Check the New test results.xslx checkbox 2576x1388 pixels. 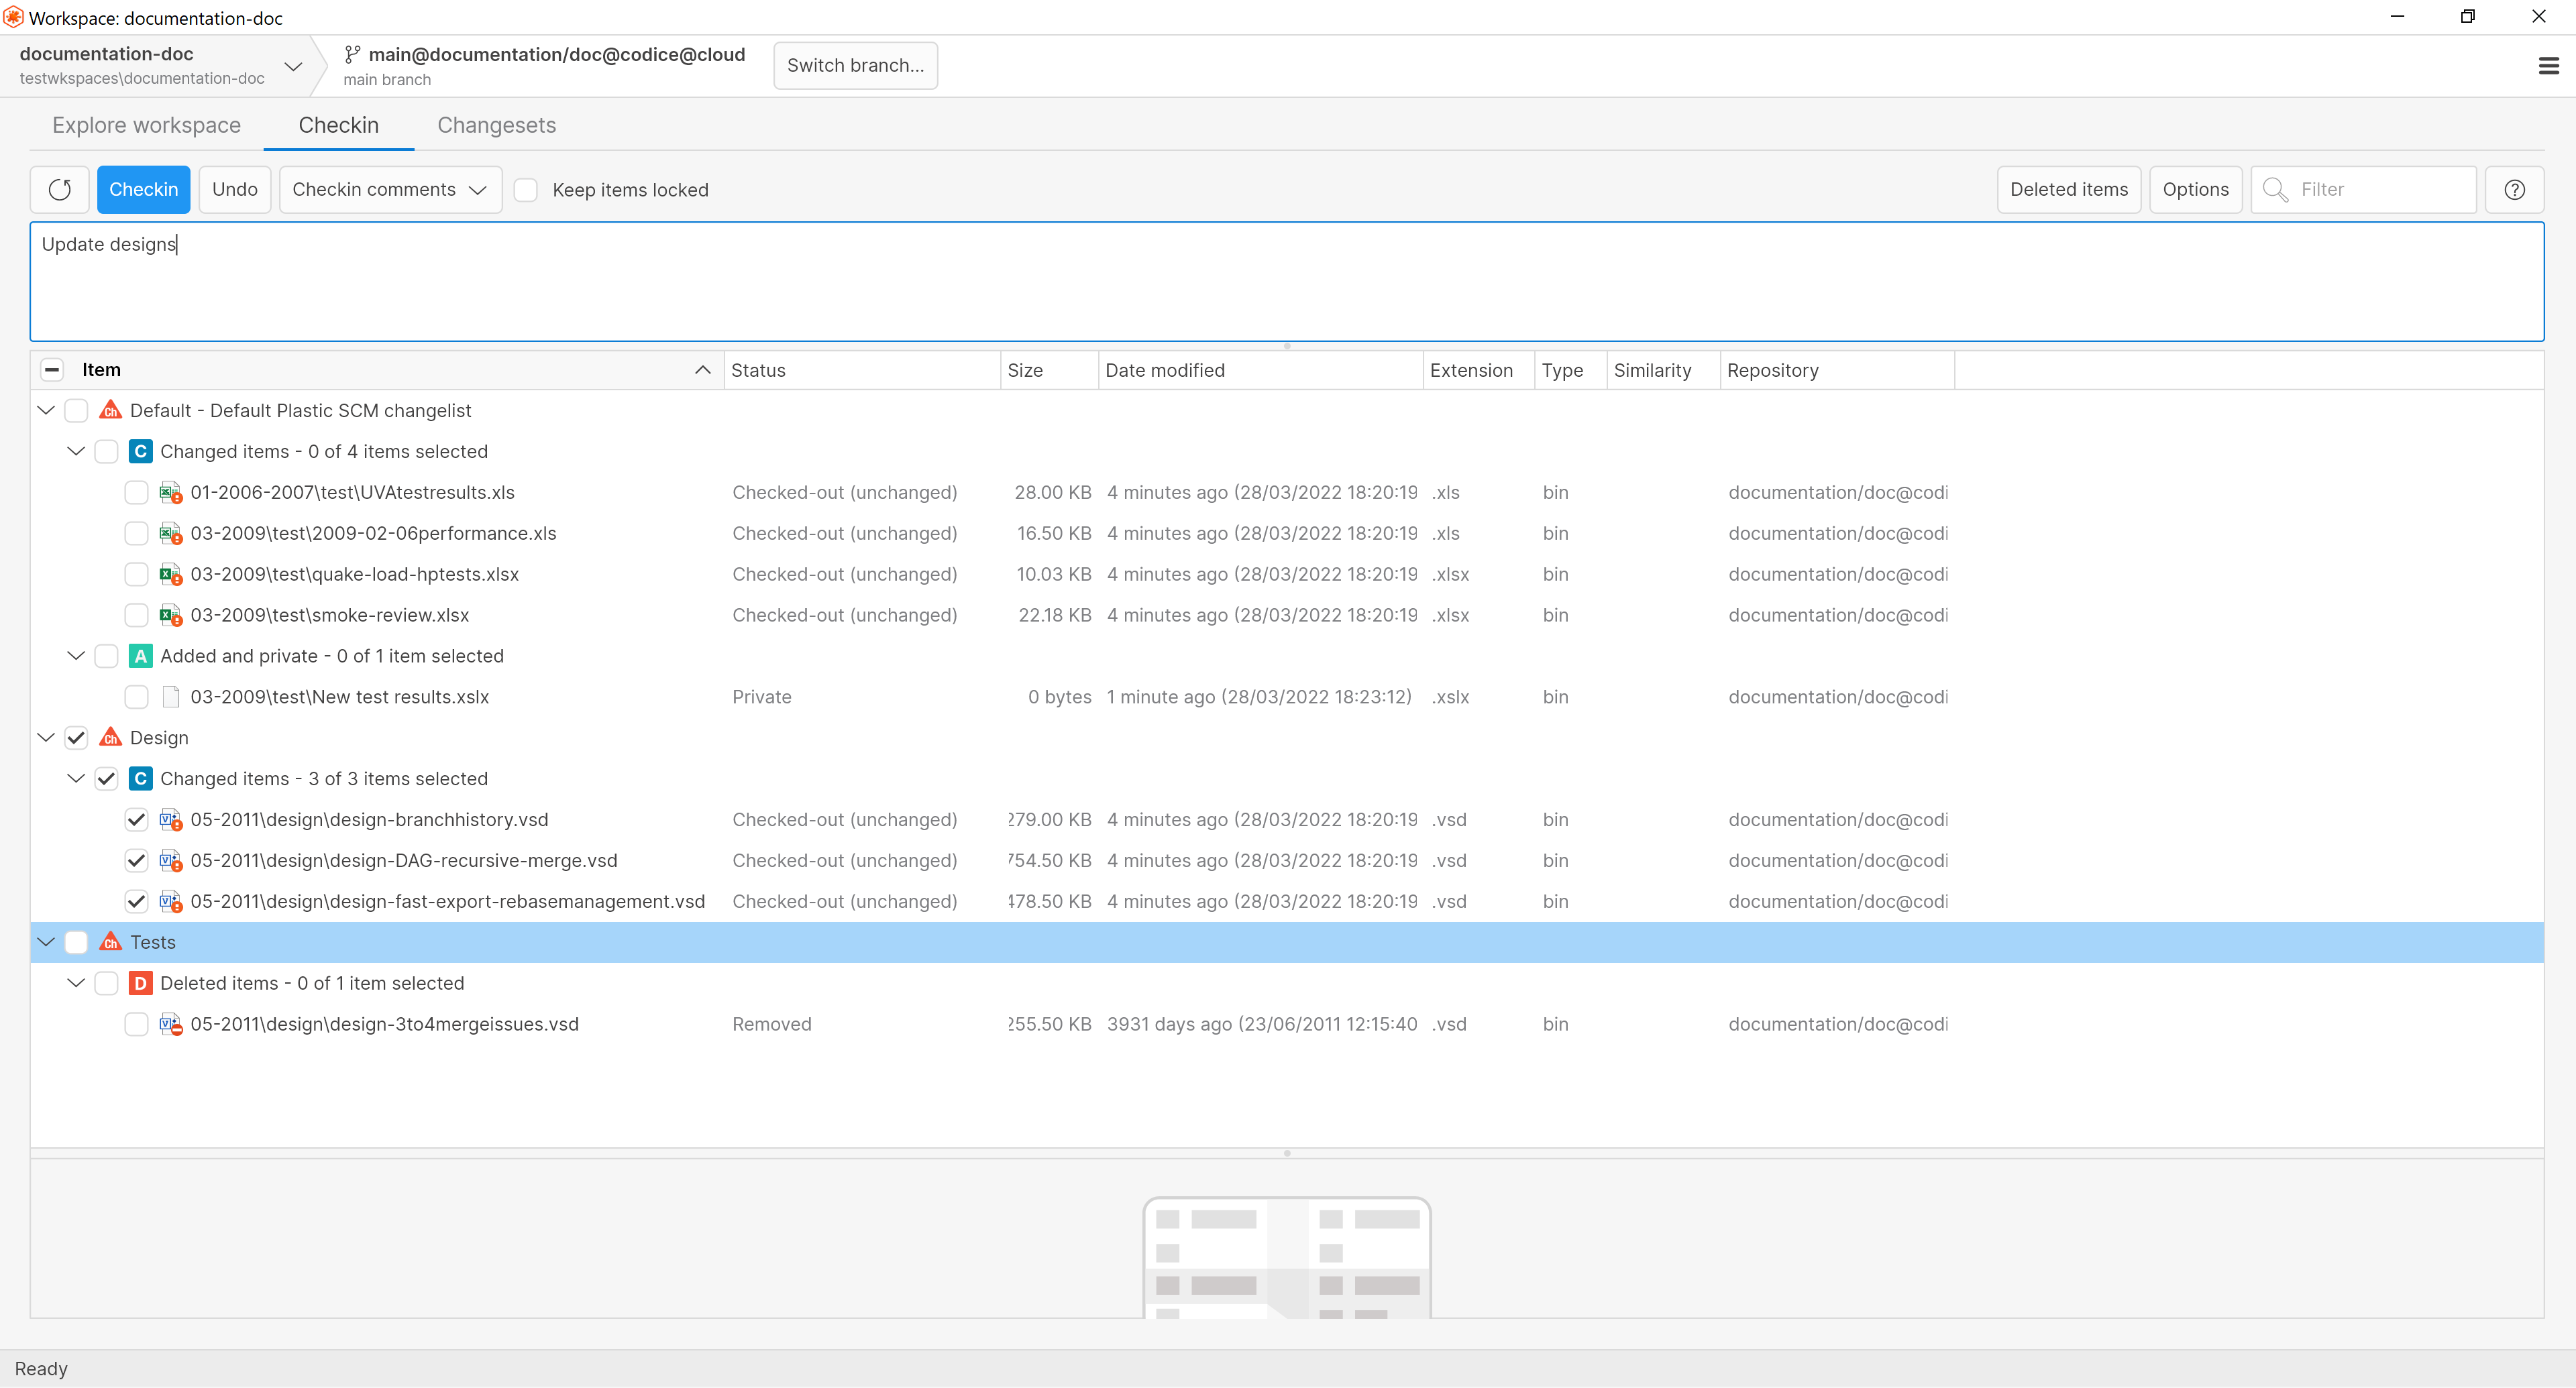tap(136, 697)
